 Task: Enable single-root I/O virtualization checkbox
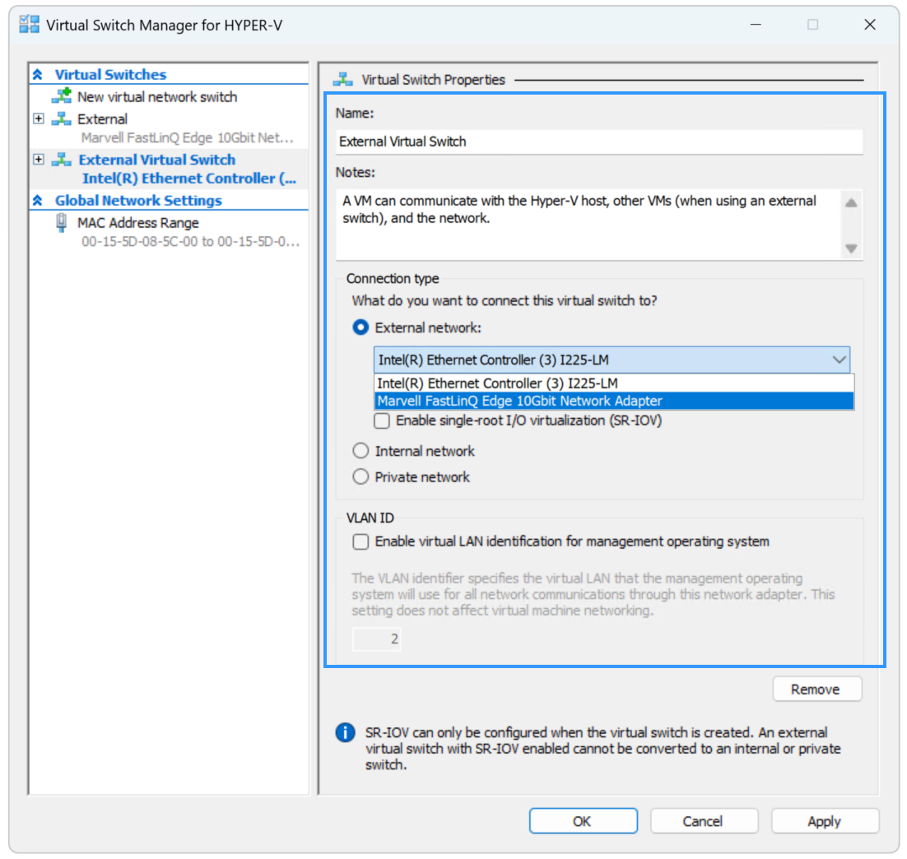click(x=382, y=420)
